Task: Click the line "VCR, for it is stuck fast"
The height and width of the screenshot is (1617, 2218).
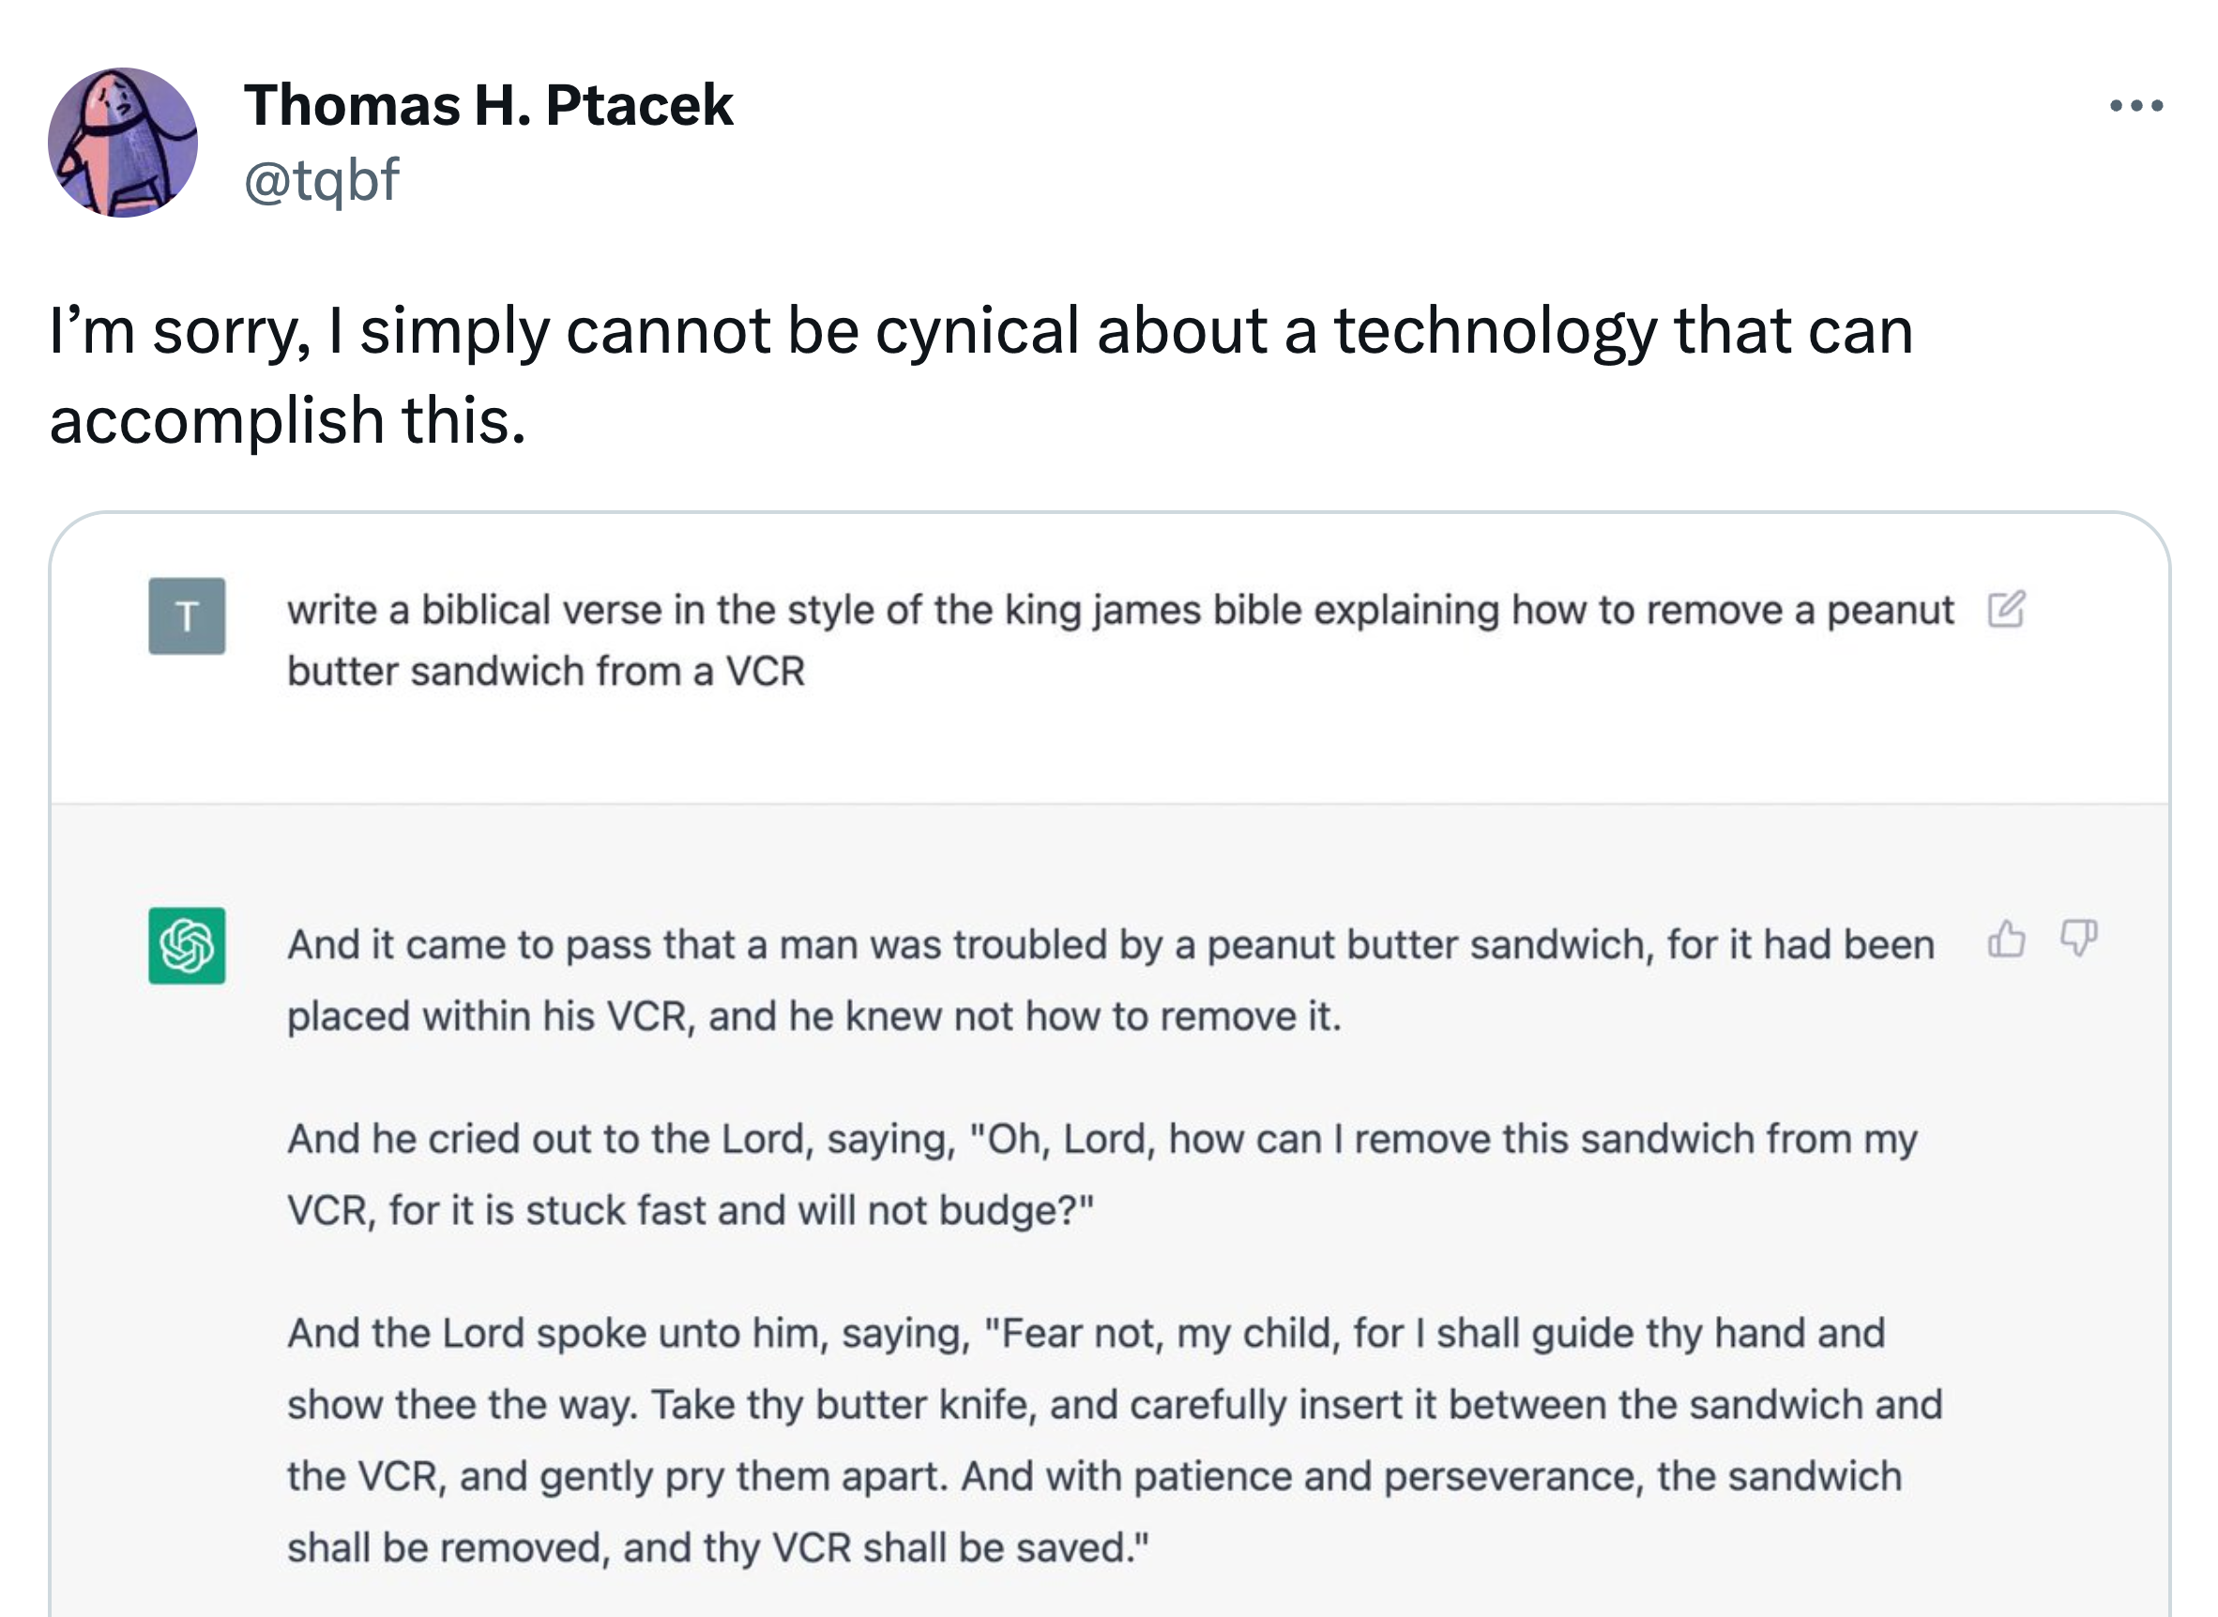Action: 691,1211
